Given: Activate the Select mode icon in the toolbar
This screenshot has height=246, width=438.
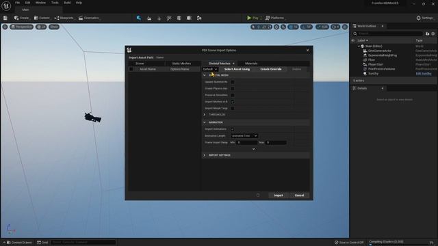Looking at the screenshot, I should coord(139,18).
